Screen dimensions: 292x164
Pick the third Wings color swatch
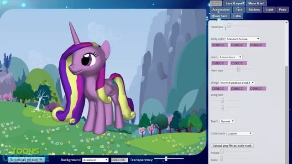(258, 89)
